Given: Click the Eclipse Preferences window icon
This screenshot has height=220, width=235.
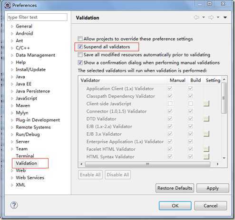Looking at the screenshot, I should tap(8, 5).
